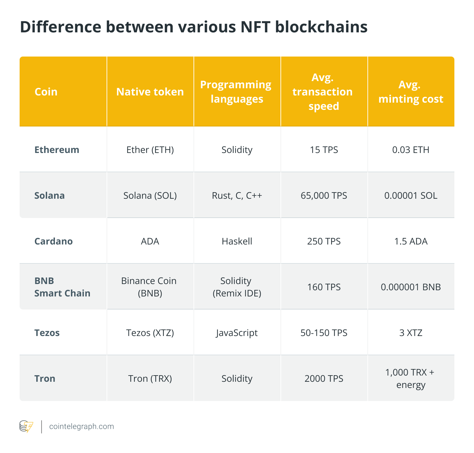Select the Native token column header
Image resolution: width=474 pixels, height=453 pixels.
tap(150, 92)
